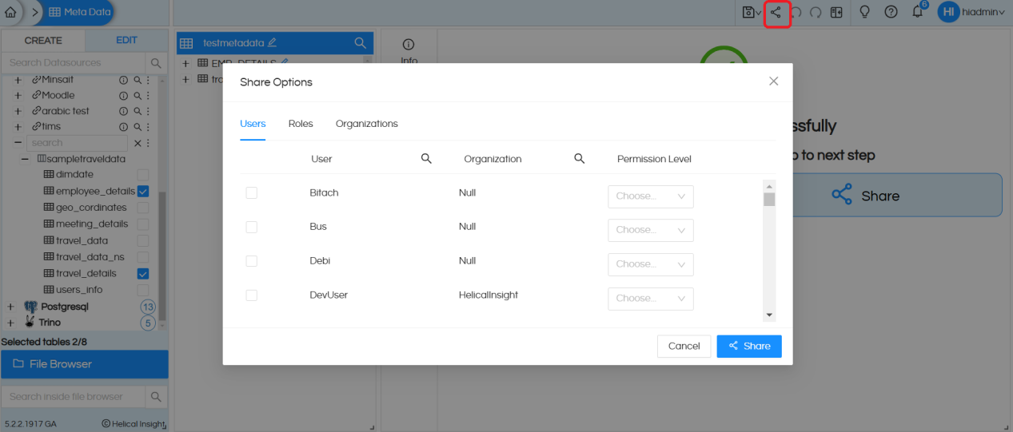Click info icon for Minsait datasource
The height and width of the screenshot is (432, 1013).
click(x=124, y=80)
